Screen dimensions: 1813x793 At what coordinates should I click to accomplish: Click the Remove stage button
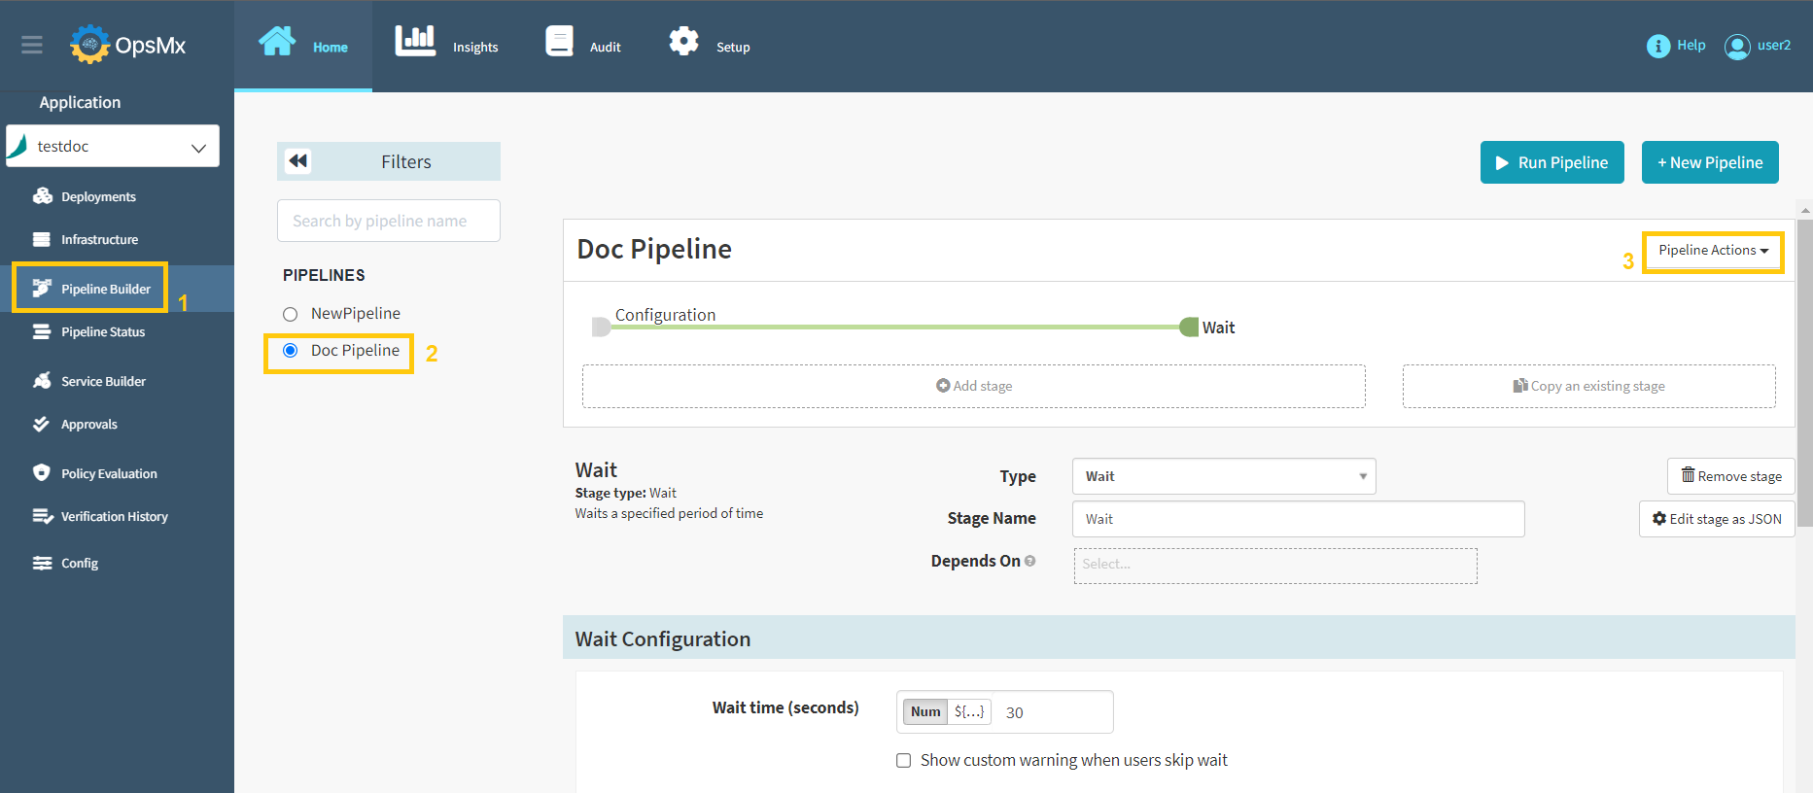point(1730,476)
